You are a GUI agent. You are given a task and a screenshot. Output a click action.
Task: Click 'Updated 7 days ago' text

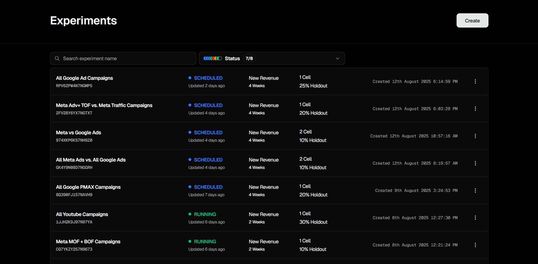(x=206, y=195)
